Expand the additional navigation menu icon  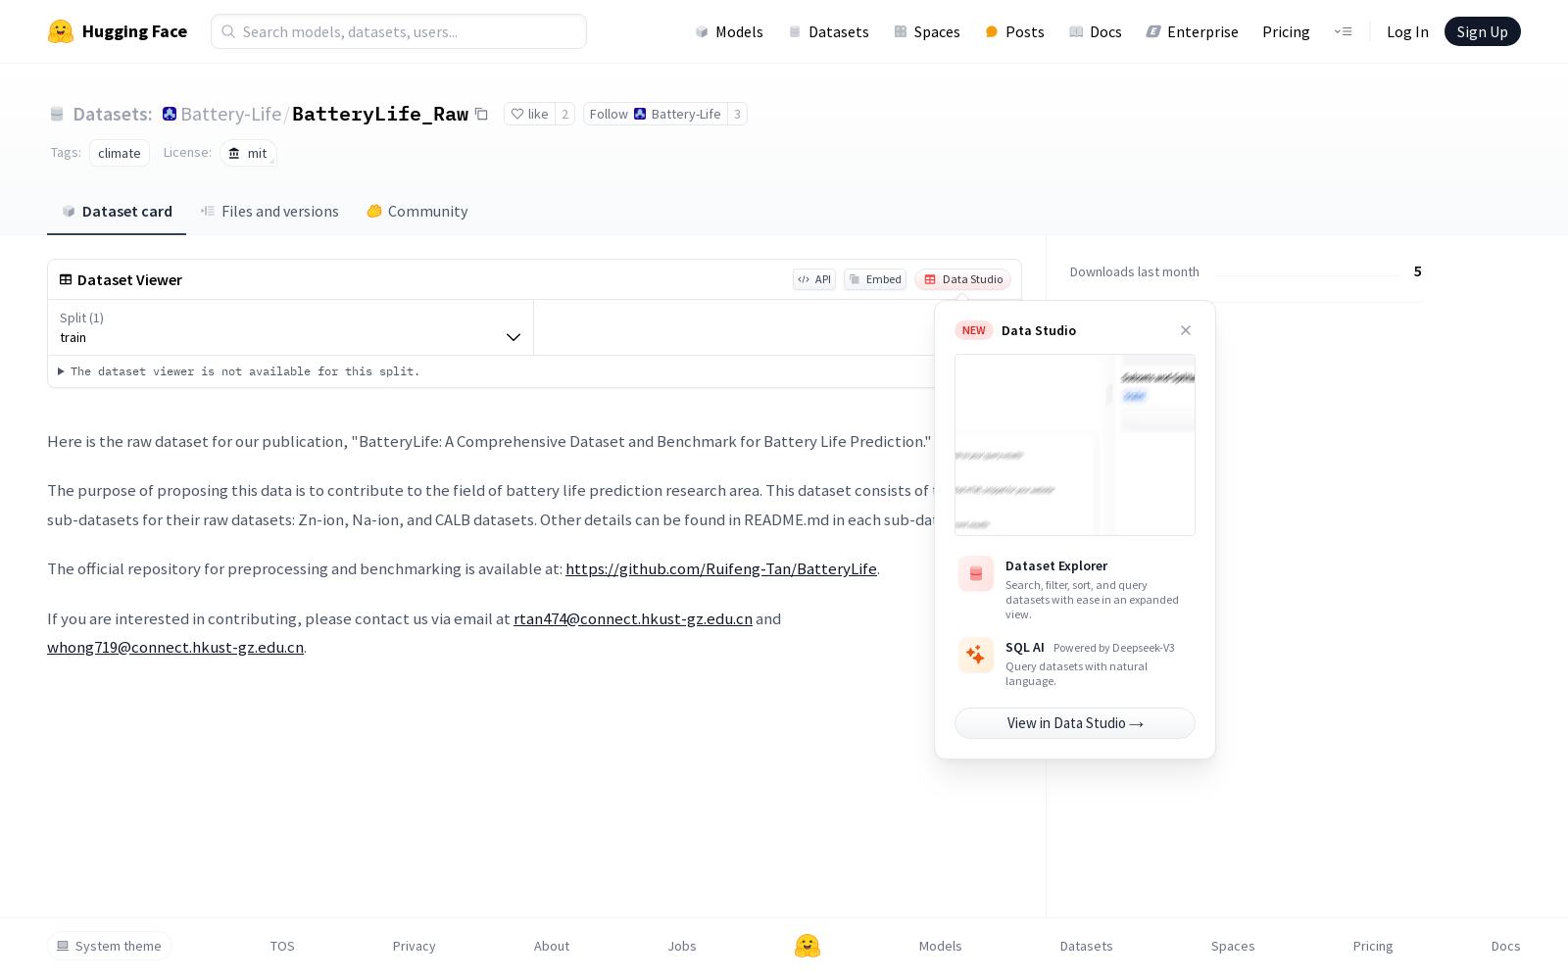pos(1343,32)
